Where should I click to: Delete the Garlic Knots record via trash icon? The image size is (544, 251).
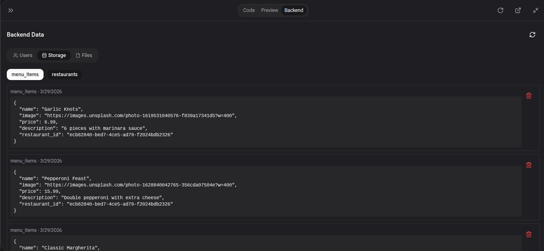[529, 96]
